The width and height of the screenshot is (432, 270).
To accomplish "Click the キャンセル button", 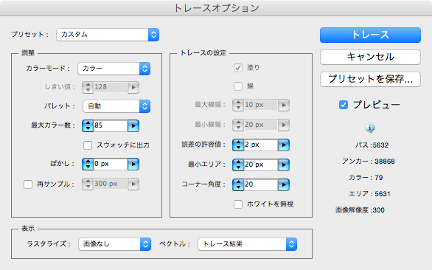I will point(370,57).
